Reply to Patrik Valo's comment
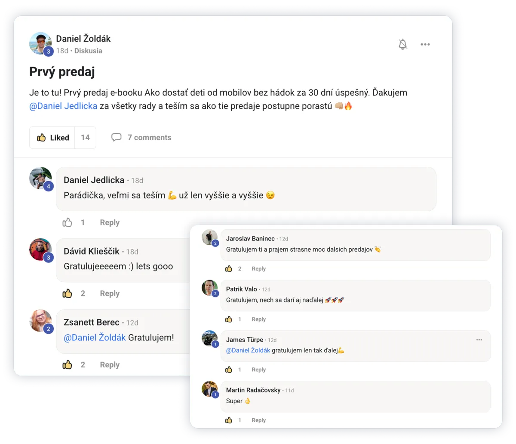This screenshot has height=444, width=516. pos(259,319)
